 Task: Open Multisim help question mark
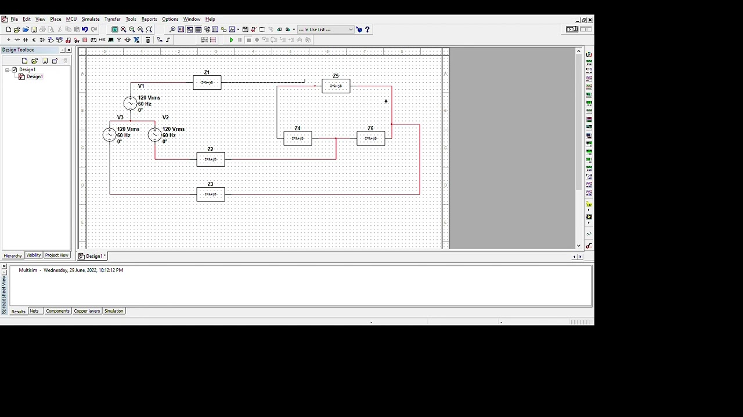pyautogui.click(x=367, y=30)
